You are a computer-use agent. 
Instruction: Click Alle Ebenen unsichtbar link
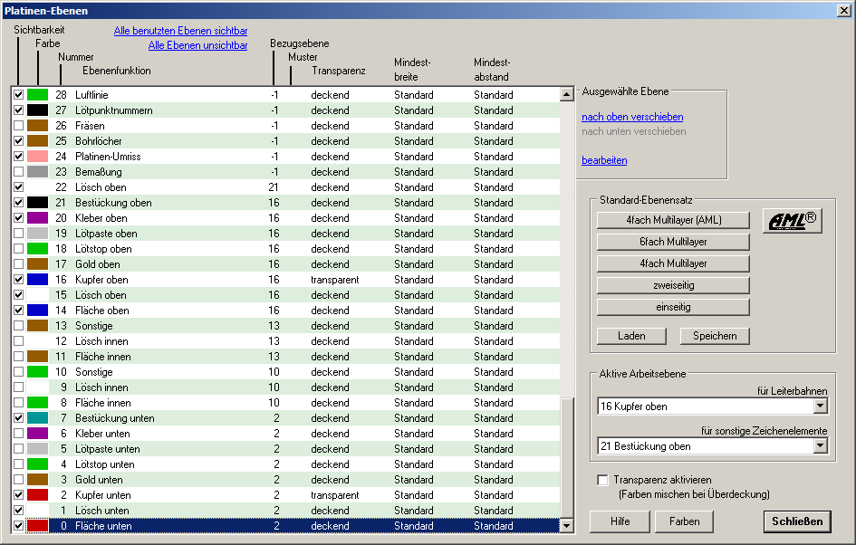click(x=197, y=45)
